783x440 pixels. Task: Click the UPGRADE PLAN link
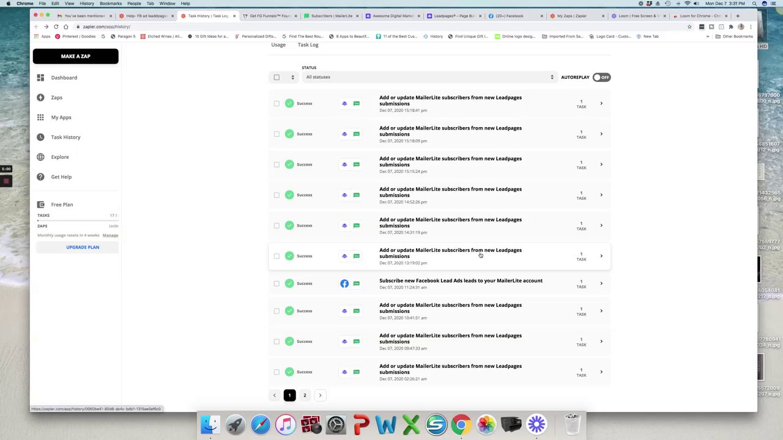83,248
